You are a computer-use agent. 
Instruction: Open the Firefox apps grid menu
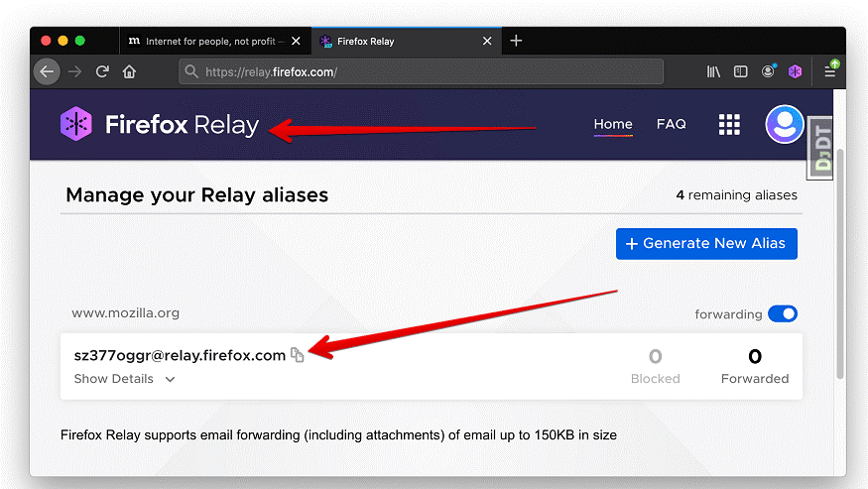(x=729, y=125)
